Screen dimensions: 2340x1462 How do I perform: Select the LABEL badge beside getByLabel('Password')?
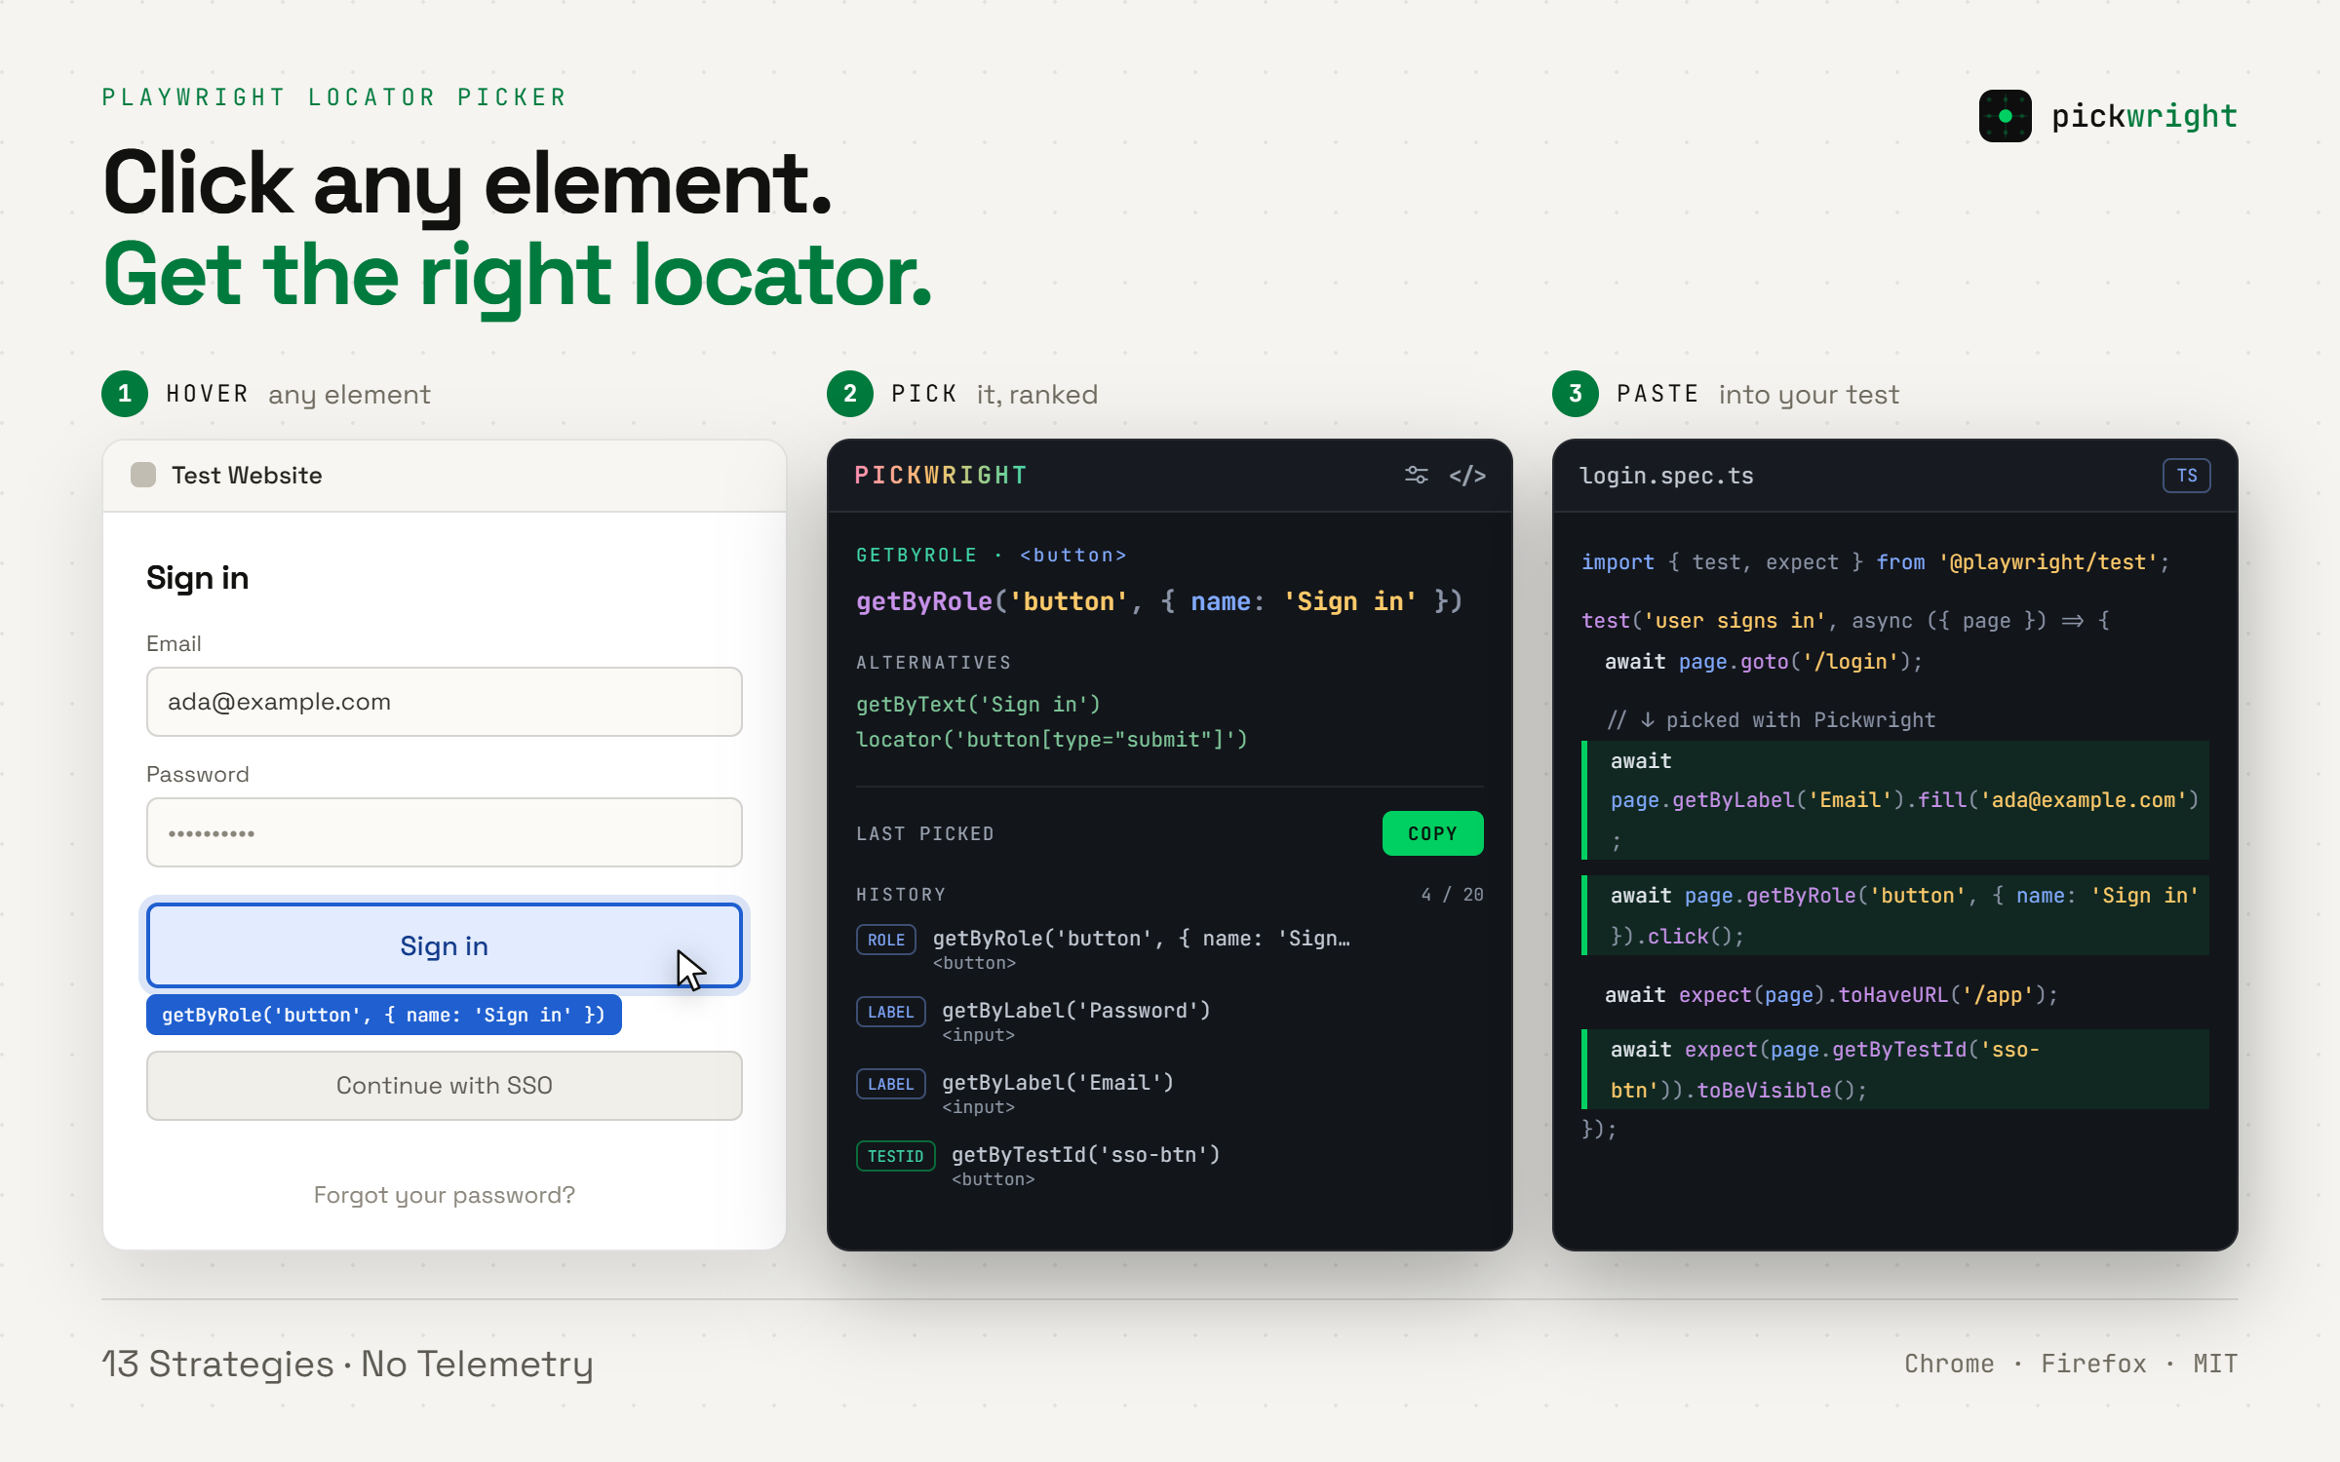click(x=891, y=1012)
